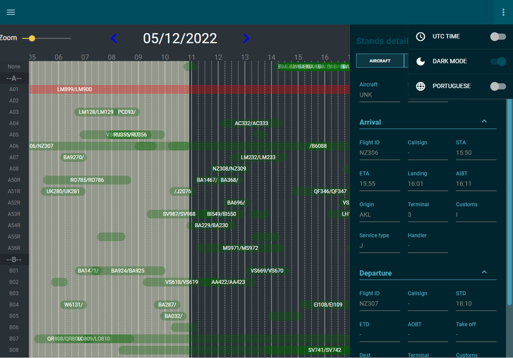Viewport: 513px width, 358px height.
Task: Click the Service type field showing J
Action: coord(380,246)
